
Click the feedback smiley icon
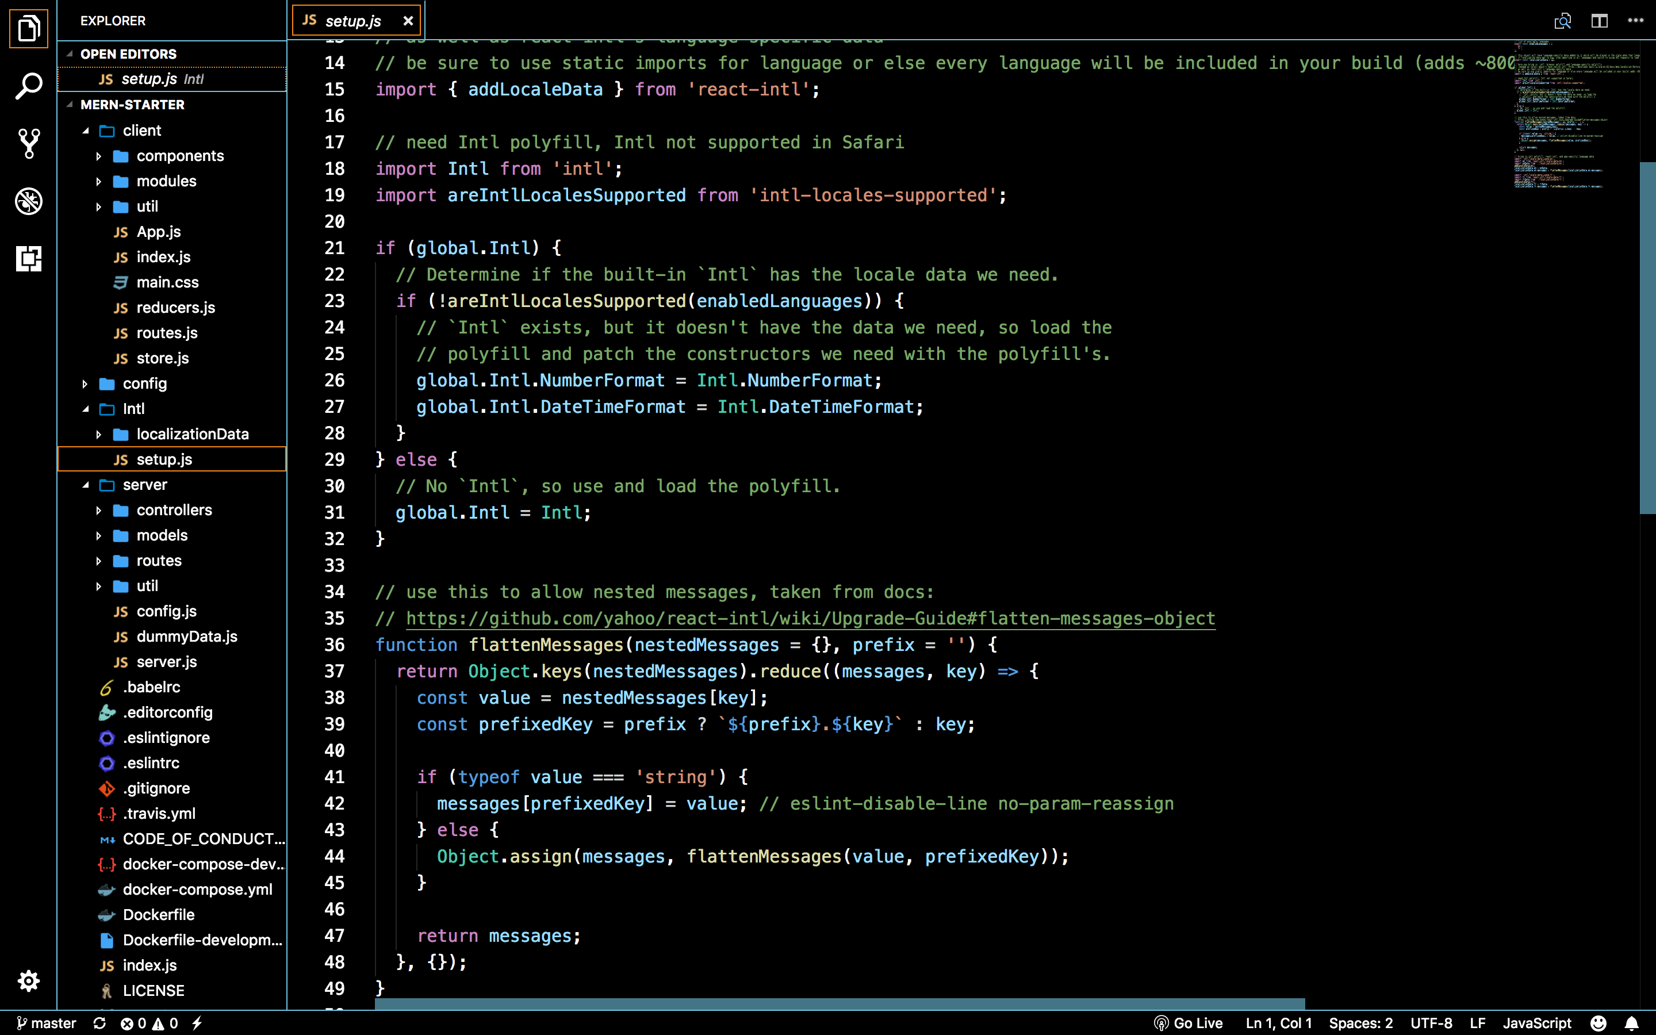(1598, 1023)
